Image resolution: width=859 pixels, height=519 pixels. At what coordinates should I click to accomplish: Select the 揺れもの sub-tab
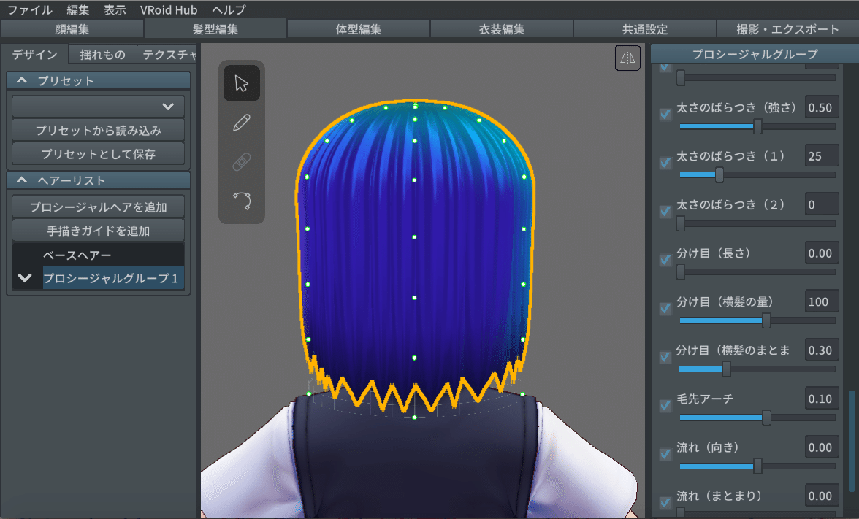tap(102, 54)
